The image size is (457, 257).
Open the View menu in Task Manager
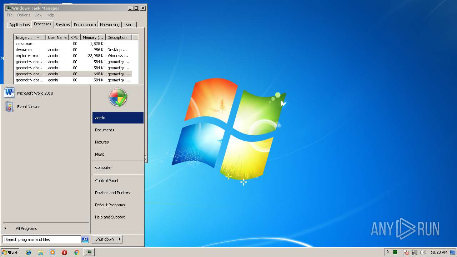(x=38, y=15)
